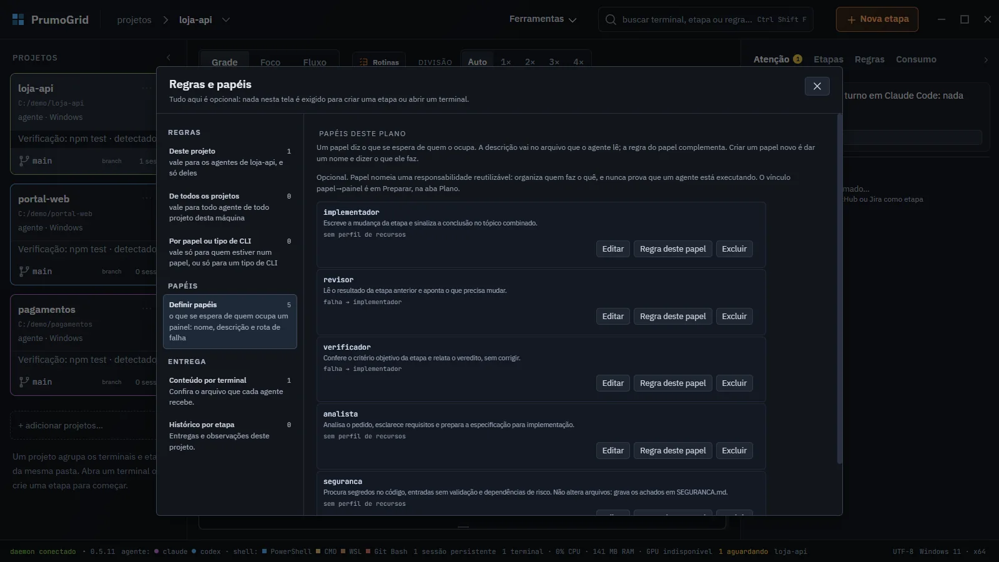Viewport: 999px width, 562px height.
Task: Switch the division to 2×
Action: tap(529, 62)
